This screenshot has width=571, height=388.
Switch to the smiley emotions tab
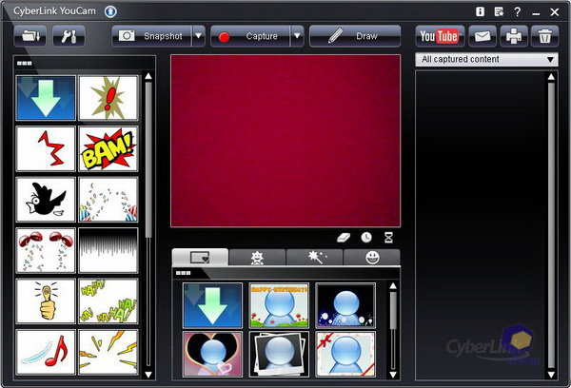point(371,257)
